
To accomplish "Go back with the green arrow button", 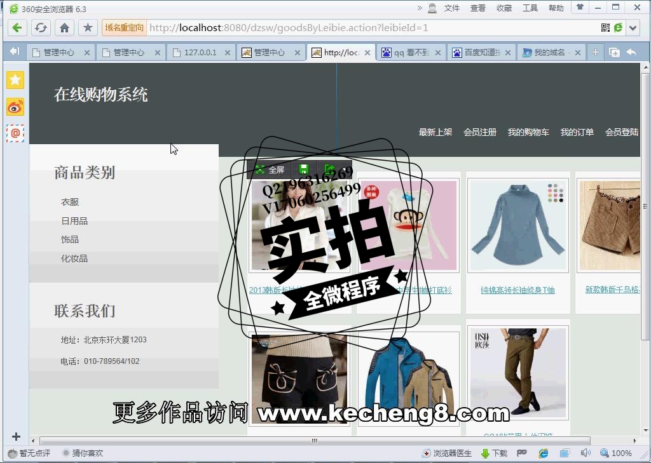I will tap(17, 28).
